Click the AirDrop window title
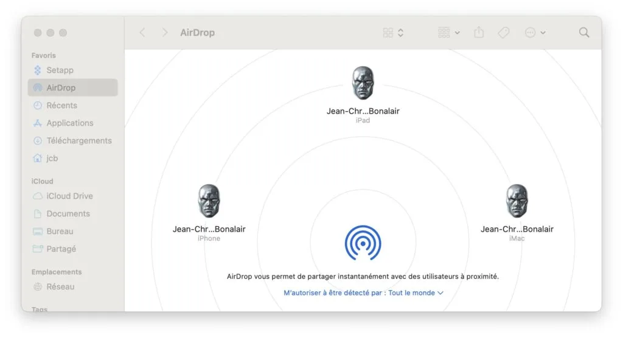This screenshot has width=623, height=338. coord(198,33)
